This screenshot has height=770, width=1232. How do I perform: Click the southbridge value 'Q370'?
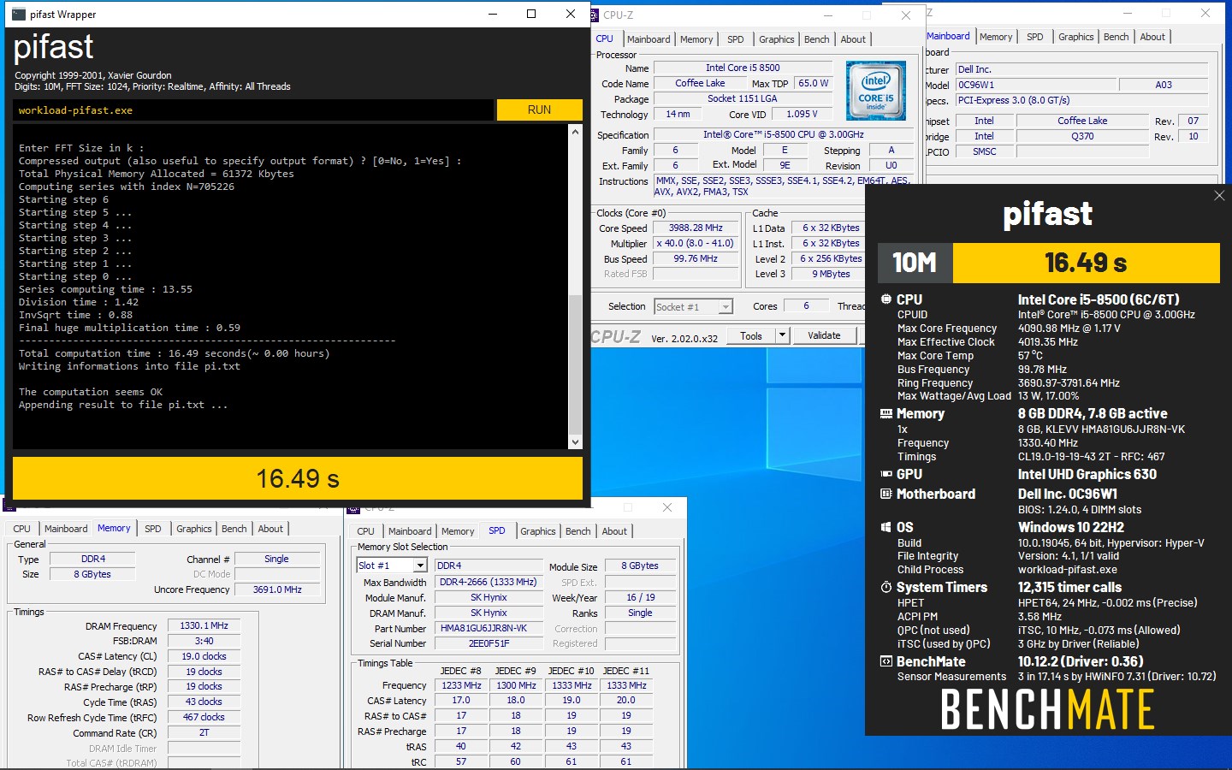click(x=1082, y=136)
